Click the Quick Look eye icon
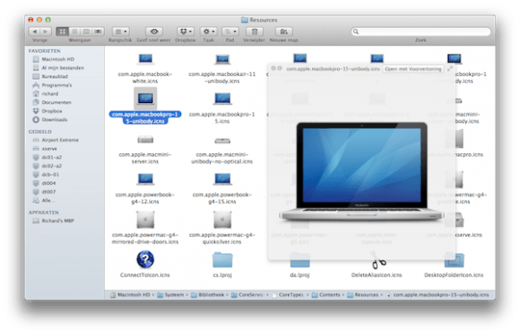Viewport: 520px width, 334px height. 154,31
